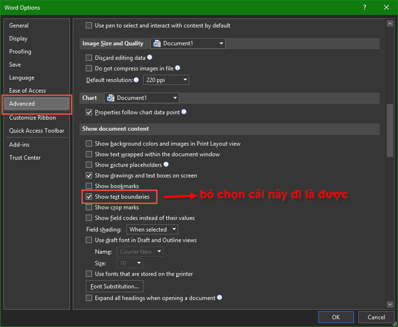Click info icon beside Do not compress images

178,68
